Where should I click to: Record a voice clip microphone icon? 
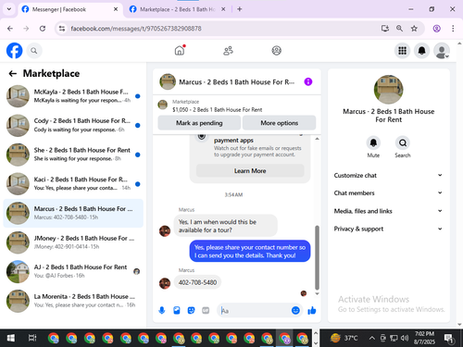[162, 310]
